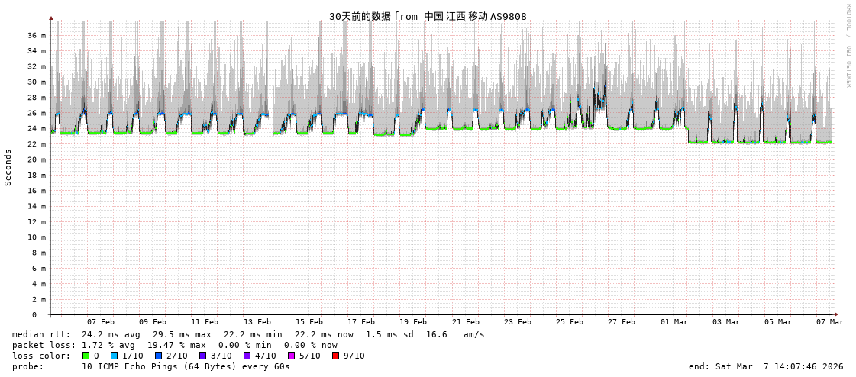Click the 19 Feb date label
The width and height of the screenshot is (856, 377).
pyautogui.click(x=413, y=322)
